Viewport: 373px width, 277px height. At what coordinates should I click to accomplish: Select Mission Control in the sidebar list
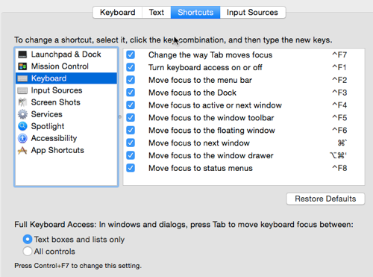click(x=66, y=66)
